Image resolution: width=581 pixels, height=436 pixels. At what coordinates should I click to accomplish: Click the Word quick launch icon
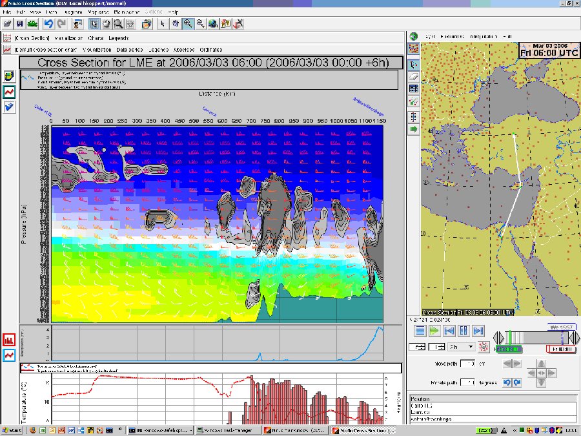pyautogui.click(x=72, y=430)
